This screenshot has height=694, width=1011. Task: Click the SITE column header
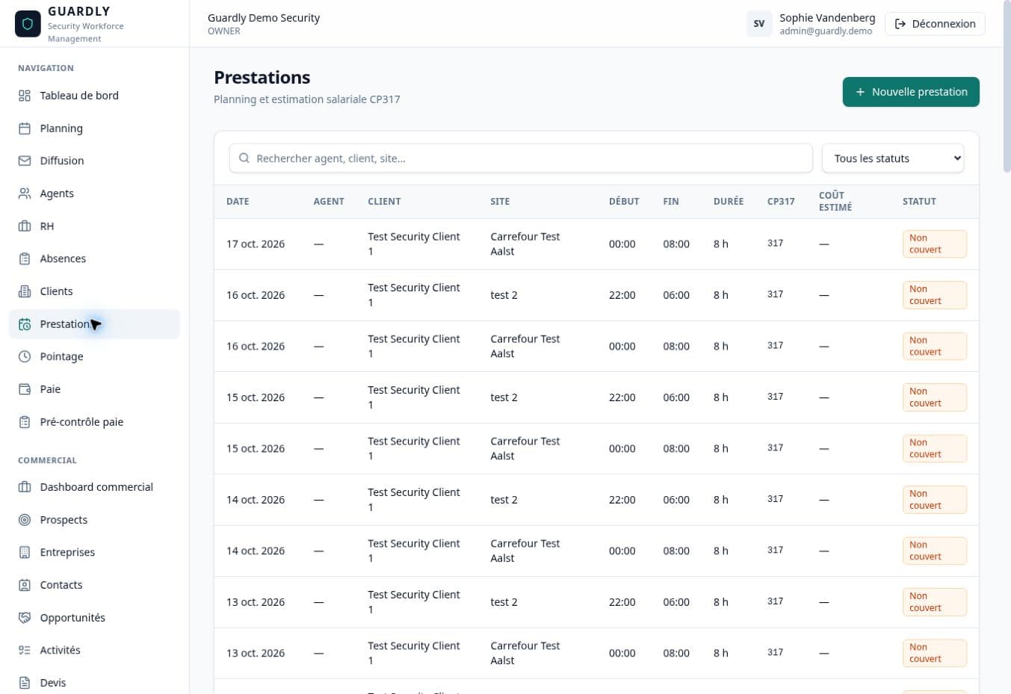point(500,202)
